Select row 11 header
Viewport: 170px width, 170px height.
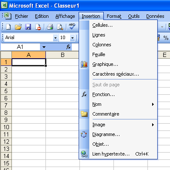point(6,134)
